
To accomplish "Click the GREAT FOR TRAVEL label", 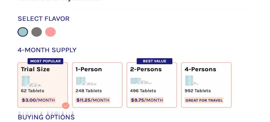I will tap(204, 100).
